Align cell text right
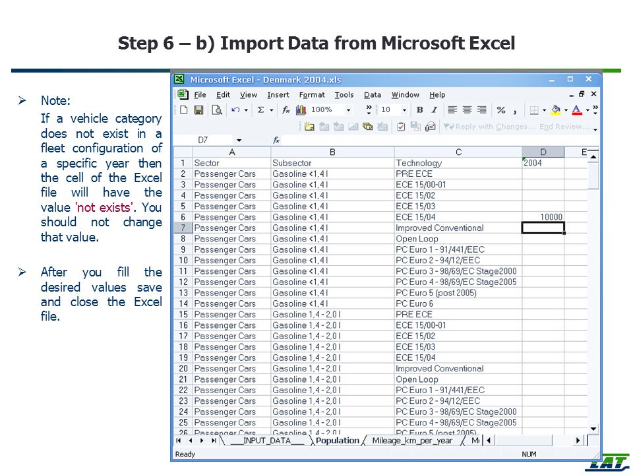Image resolution: width=633 pixels, height=475 pixels. pyautogui.click(x=481, y=110)
